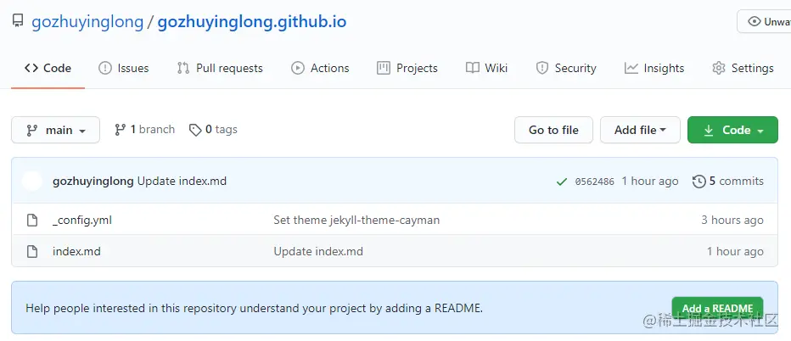Open the Pull requests tab
791x341 pixels.
pos(220,68)
